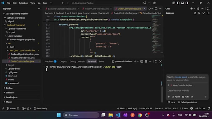Kill terminal with trash icon
Screen dimensions: 212x119
(146, 62)
